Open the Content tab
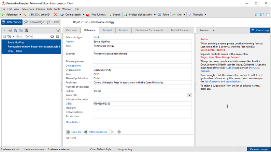This screenshot has height=152, width=271. pos(107,30)
